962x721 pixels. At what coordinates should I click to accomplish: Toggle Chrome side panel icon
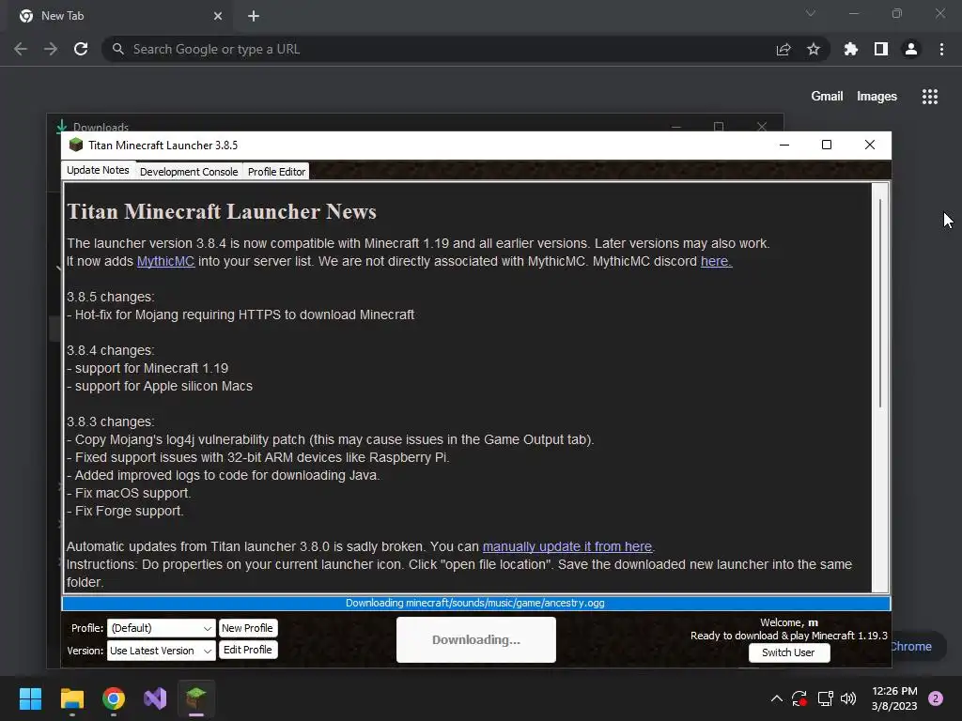tap(881, 49)
